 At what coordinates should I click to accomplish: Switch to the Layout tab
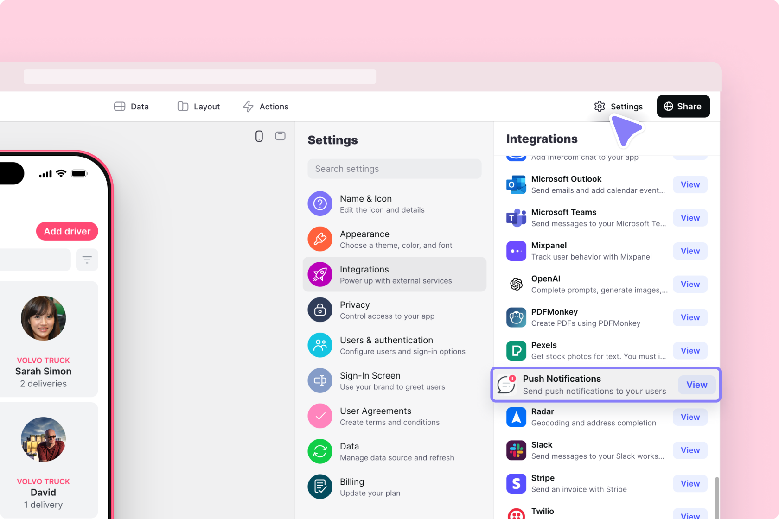point(198,106)
